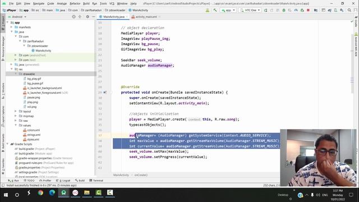Screen dimensions: 359x202
Task: Open the Profiler tool window
Action: [x=45, y=181]
